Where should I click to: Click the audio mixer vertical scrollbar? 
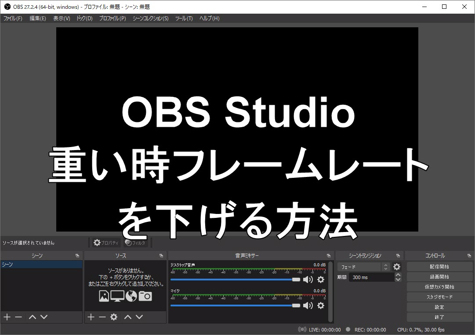(330, 291)
